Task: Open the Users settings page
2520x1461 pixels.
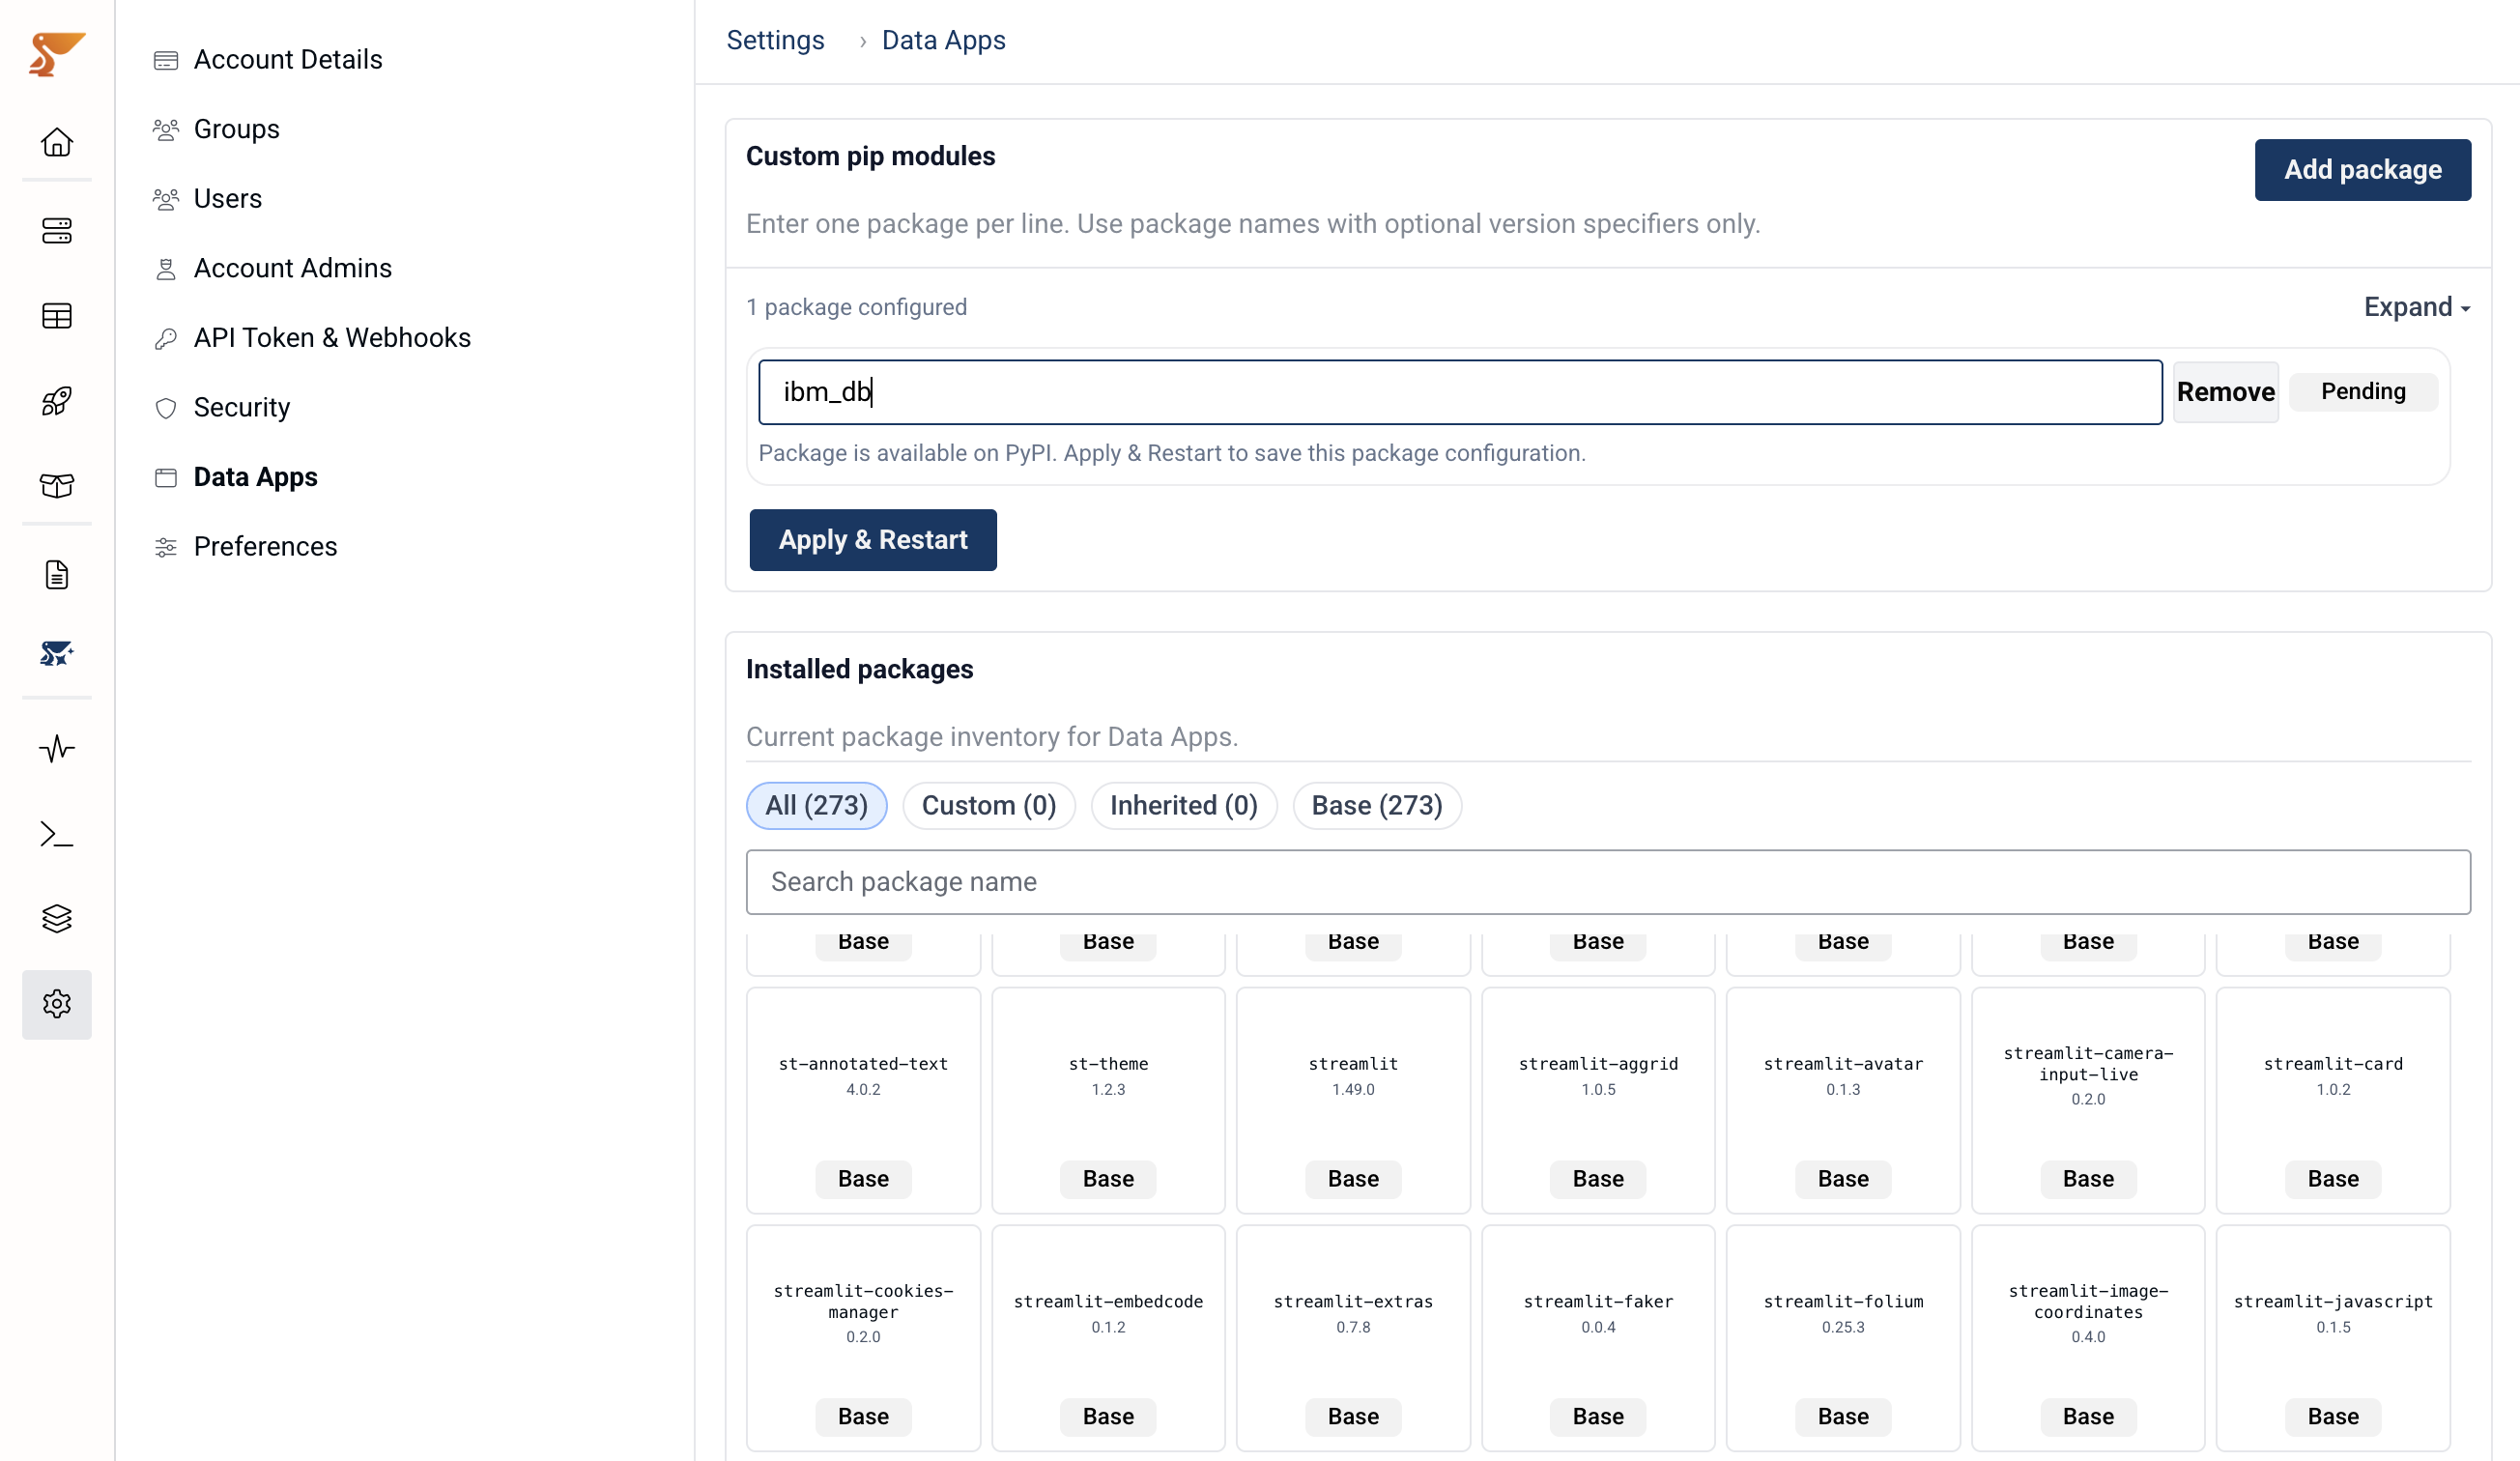Action: click(227, 199)
